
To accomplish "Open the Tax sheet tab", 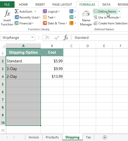I will point(88,137).
